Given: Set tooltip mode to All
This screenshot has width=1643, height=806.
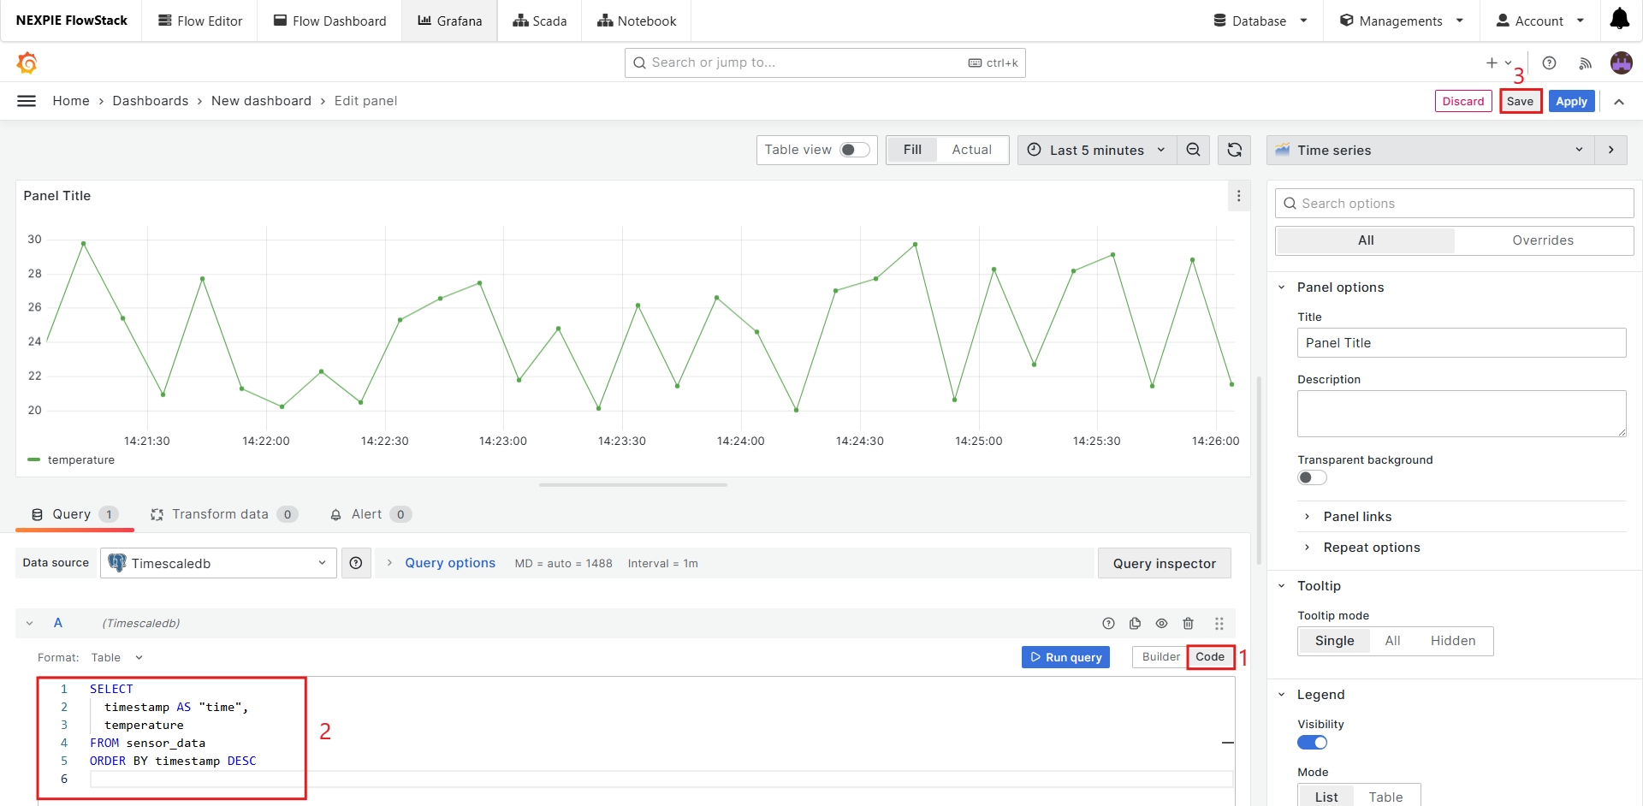Looking at the screenshot, I should coord(1392,641).
